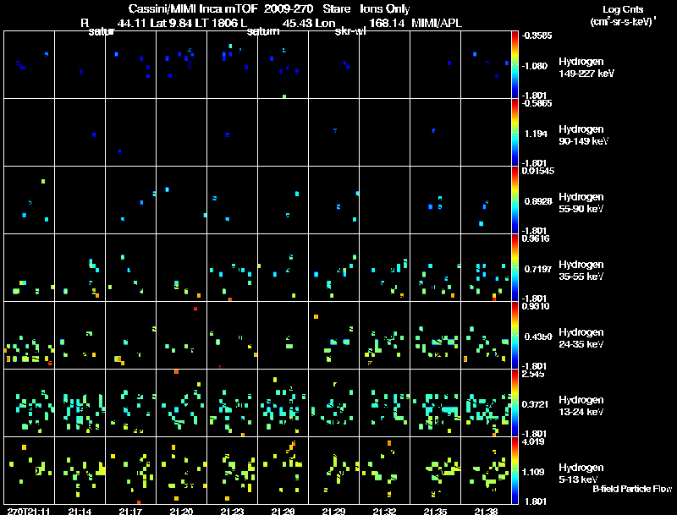Click the '0.9310' color scale value

[536, 306]
